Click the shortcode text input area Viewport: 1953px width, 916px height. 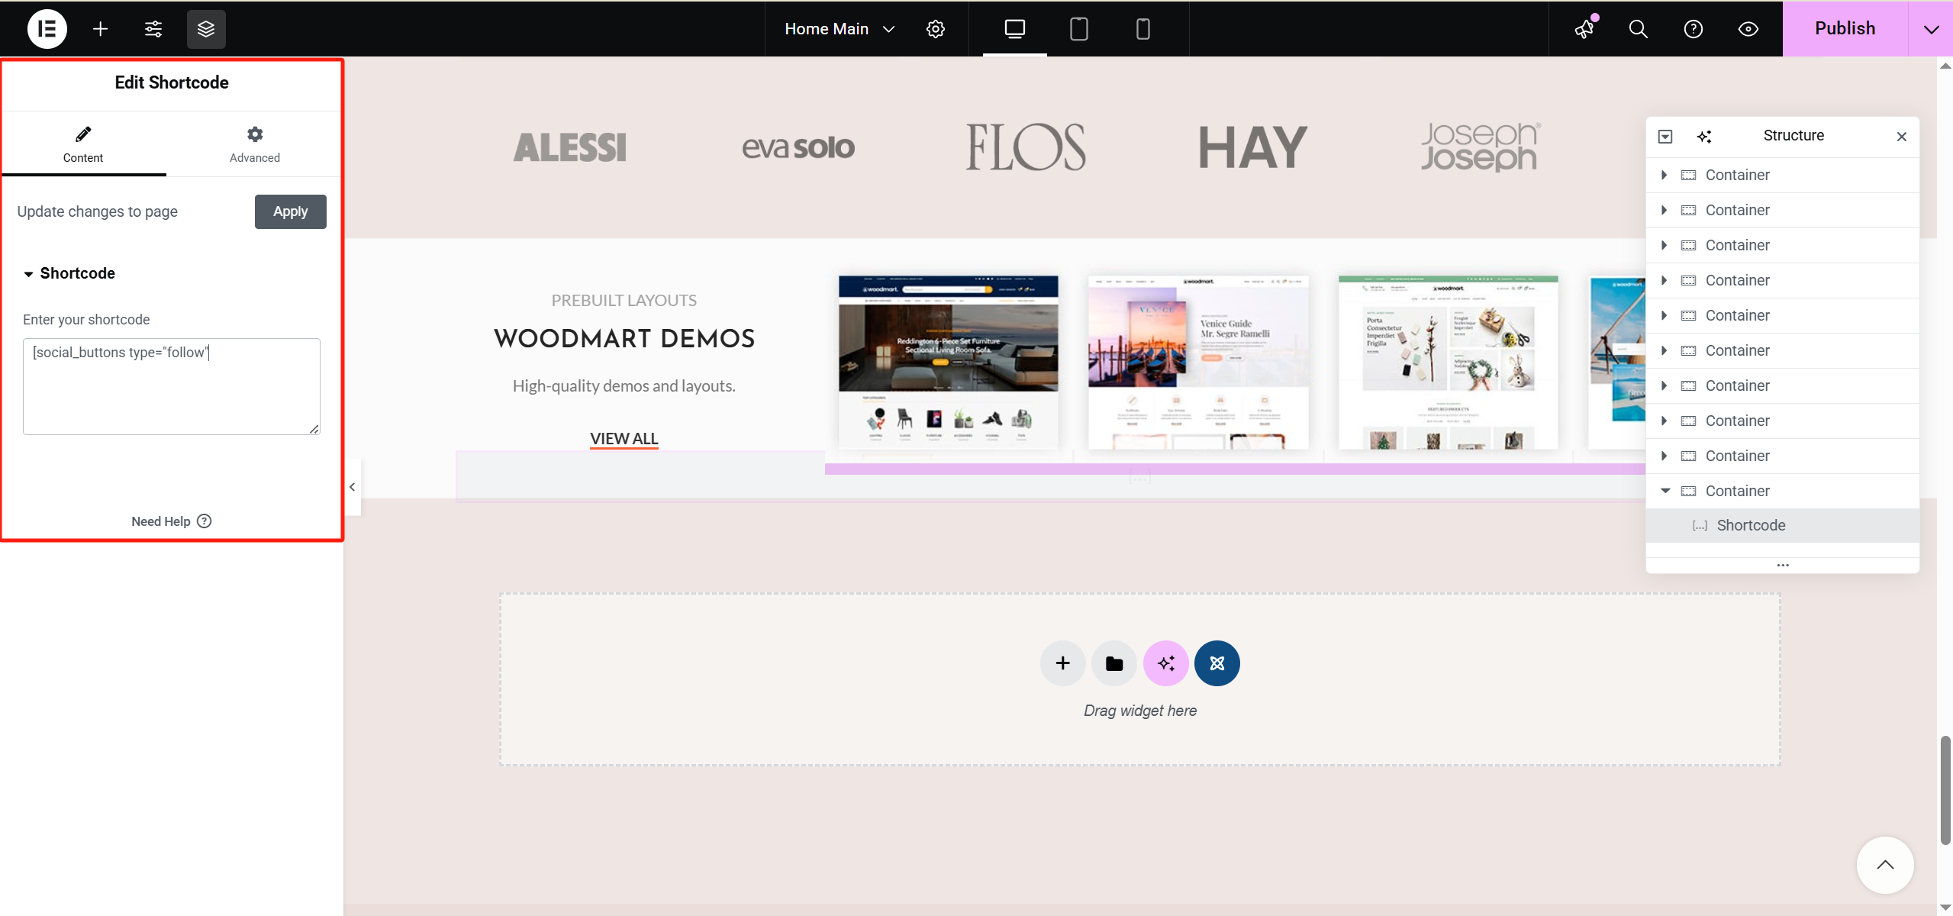171,386
